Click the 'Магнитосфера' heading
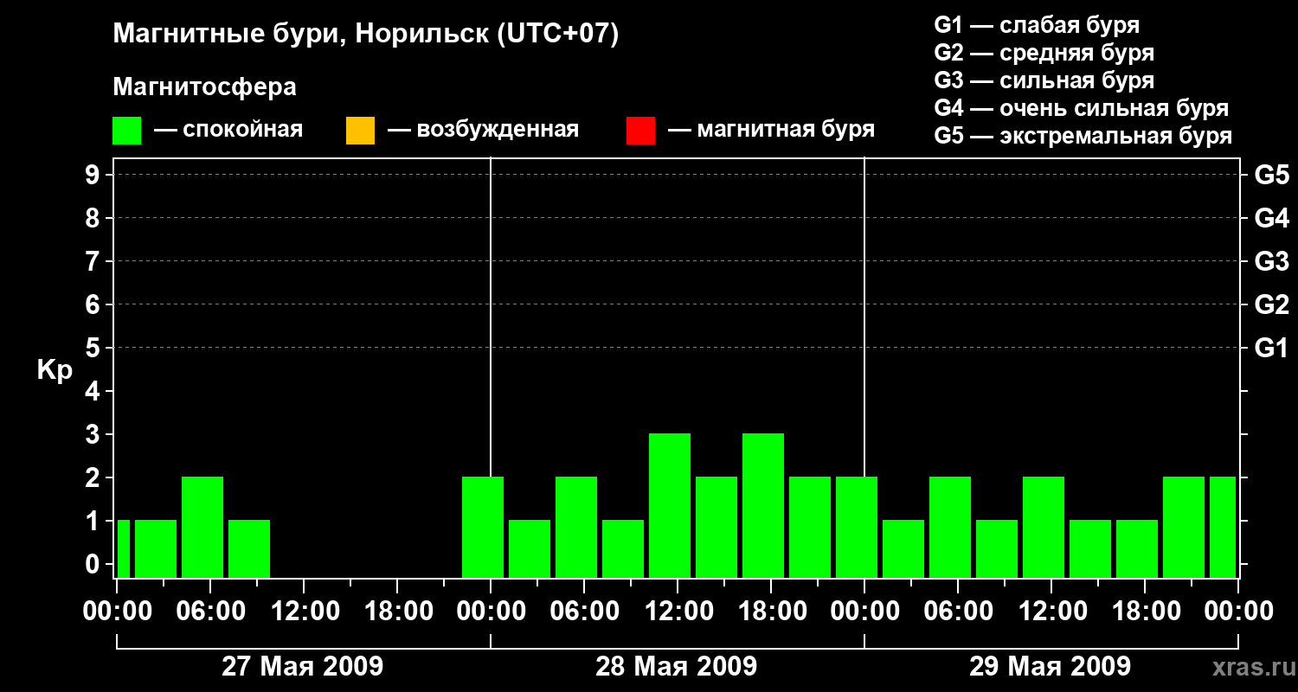The width and height of the screenshot is (1298, 692). tap(204, 87)
